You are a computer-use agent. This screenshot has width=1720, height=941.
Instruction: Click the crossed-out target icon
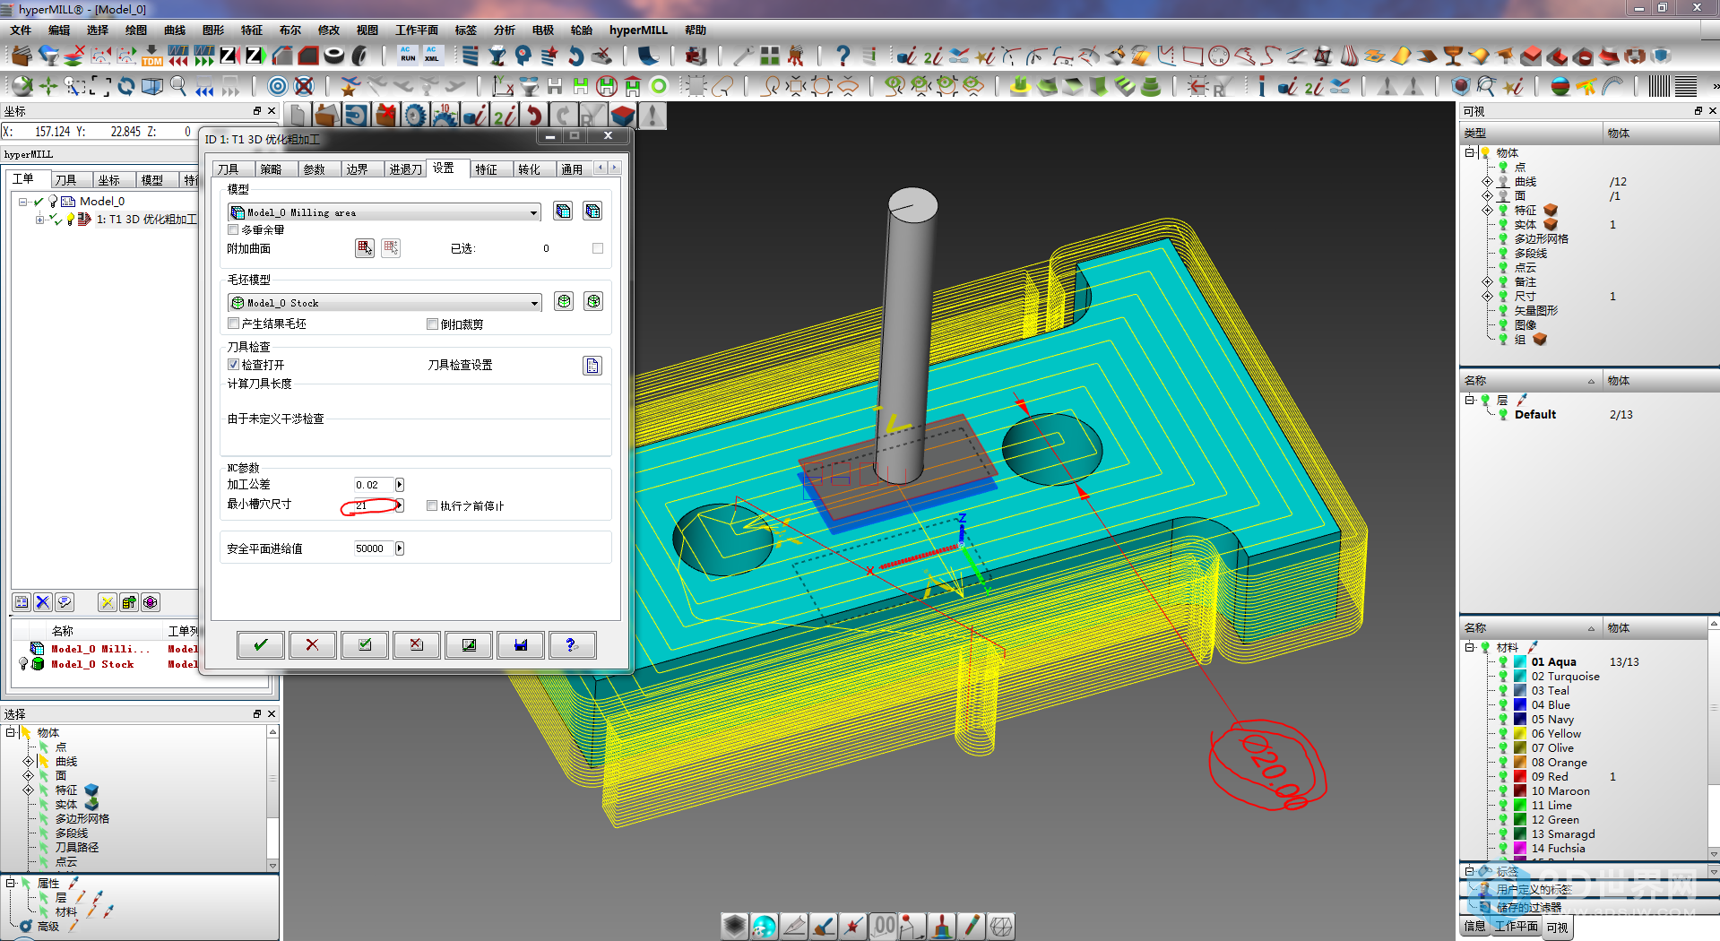(304, 86)
